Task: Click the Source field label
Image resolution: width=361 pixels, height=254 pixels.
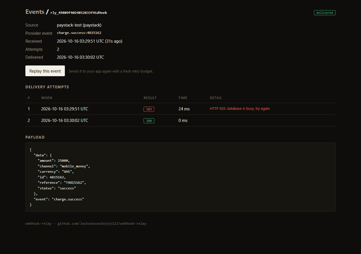Action: point(32,25)
